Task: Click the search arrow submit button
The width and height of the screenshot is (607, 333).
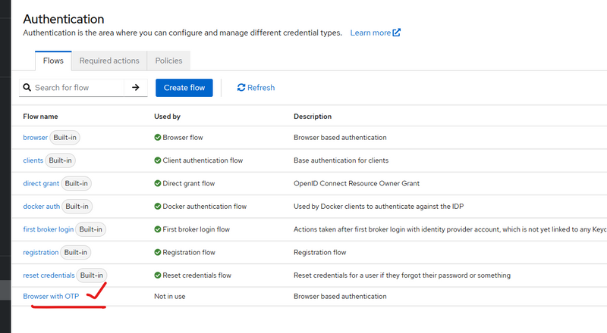Action: tap(136, 88)
